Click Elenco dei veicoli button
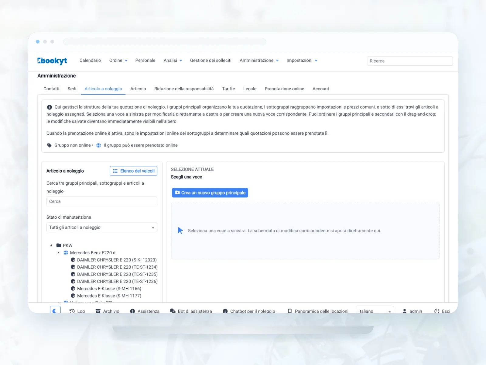 point(133,171)
